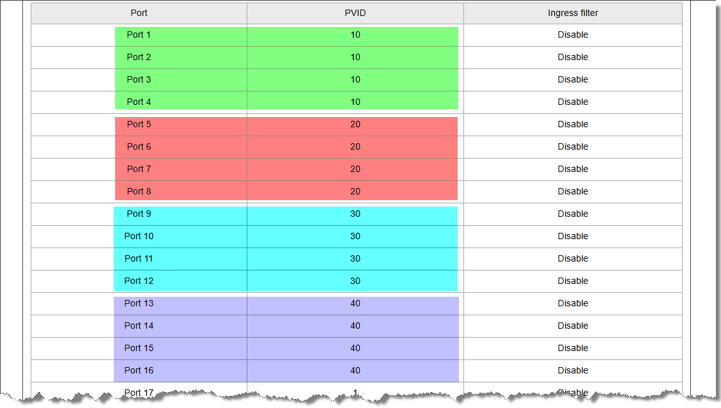Select the Port 10 cell
721x408 pixels.
(139, 237)
